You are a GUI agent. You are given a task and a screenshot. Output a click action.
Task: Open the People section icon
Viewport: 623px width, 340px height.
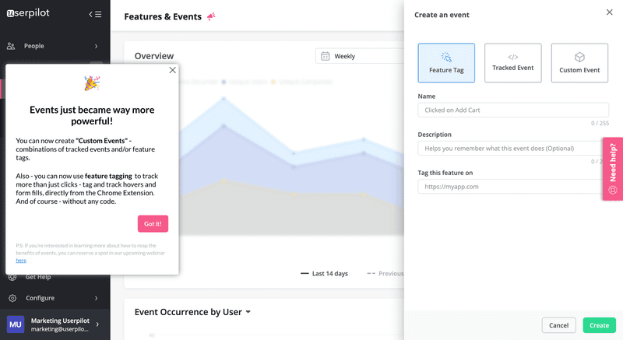click(x=11, y=46)
